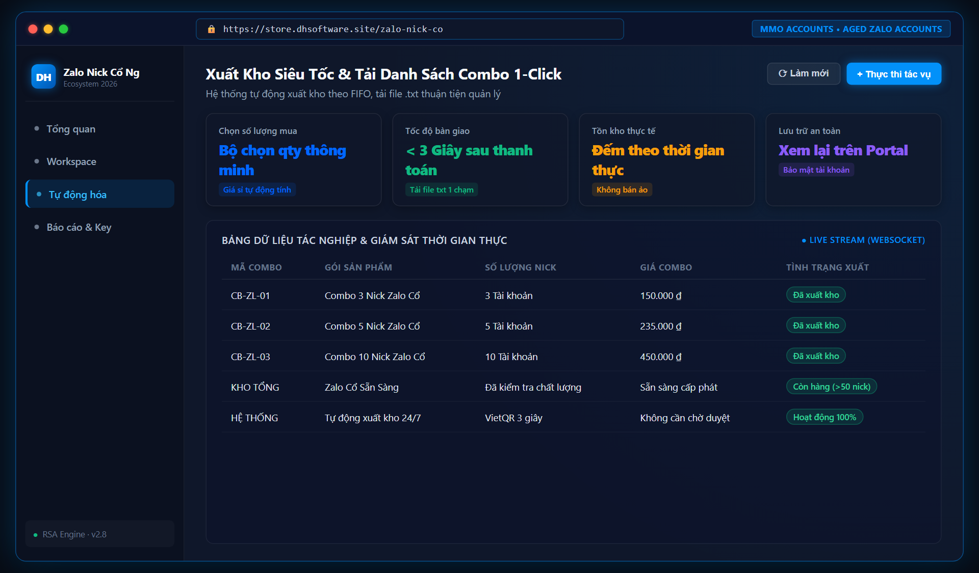Click the Bảo mật tài khoản tag

point(816,170)
